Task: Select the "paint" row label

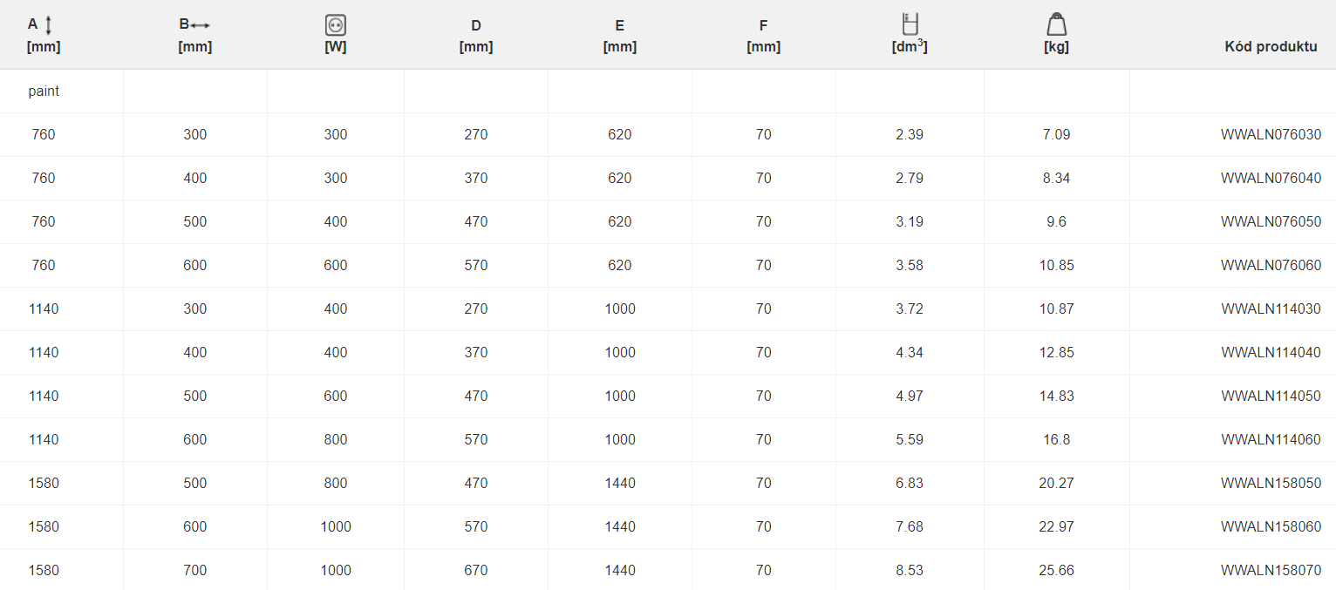Action: pos(44,92)
